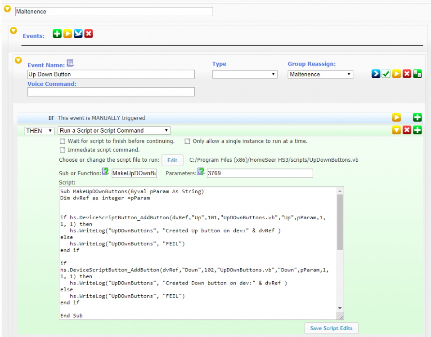Click the red delete icon beside Events label
This screenshot has height=337, width=431.
89,34
